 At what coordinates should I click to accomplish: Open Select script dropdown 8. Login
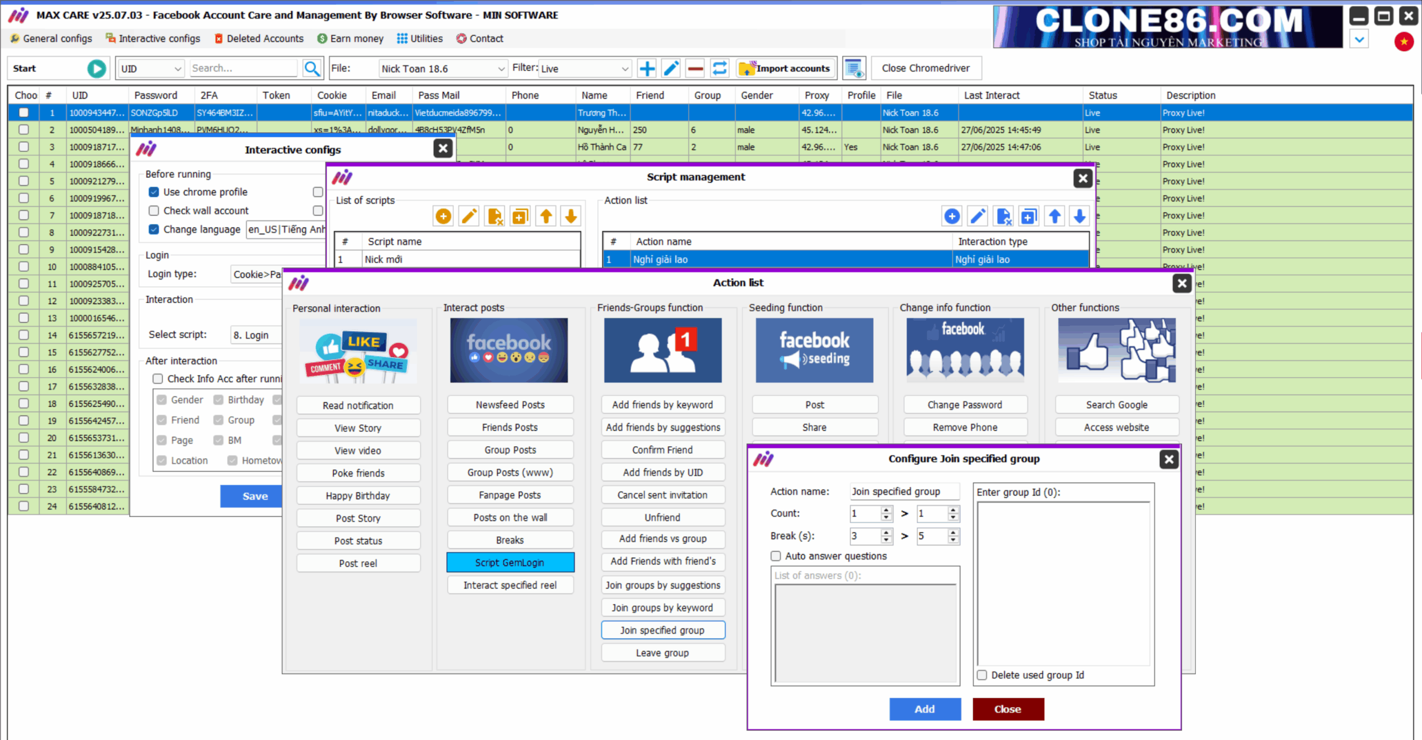click(x=257, y=336)
